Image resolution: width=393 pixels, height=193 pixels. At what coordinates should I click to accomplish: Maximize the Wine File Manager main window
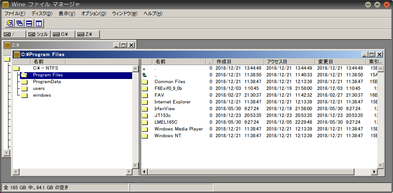click(x=377, y=5)
